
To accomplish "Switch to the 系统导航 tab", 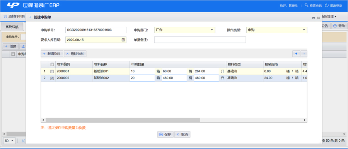I will click(12, 27).
